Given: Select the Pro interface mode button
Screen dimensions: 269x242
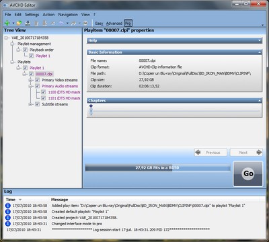Looking at the screenshot, I should click(x=128, y=23).
